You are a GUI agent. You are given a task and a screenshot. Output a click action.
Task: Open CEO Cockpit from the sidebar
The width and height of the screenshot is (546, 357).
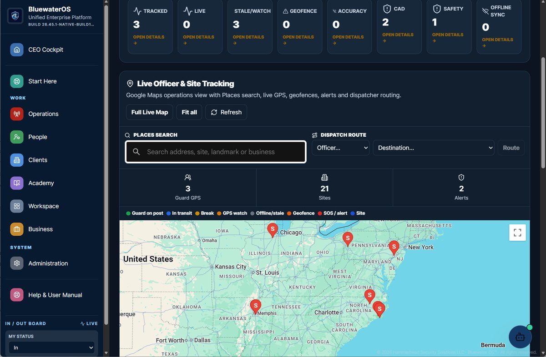[x=54, y=50]
